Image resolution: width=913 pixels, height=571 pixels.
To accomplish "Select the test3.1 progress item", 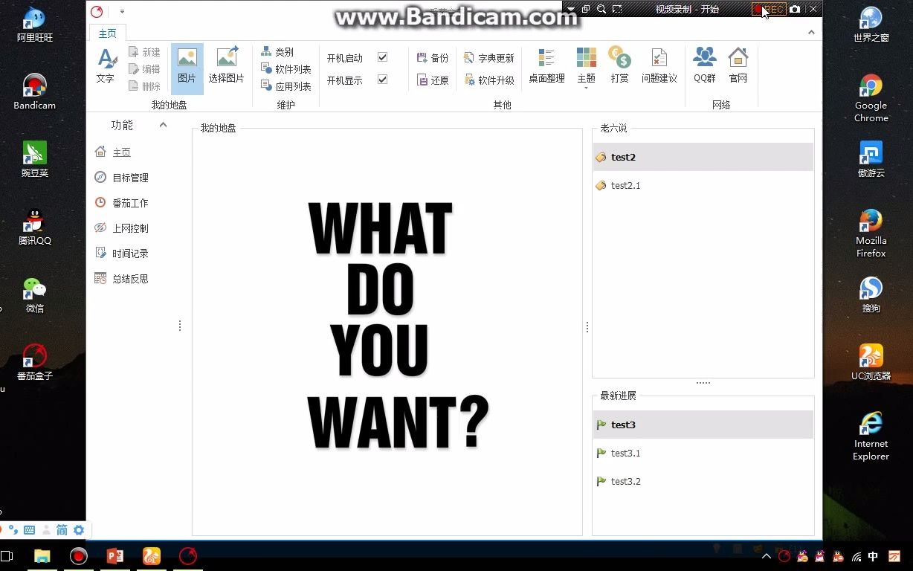I will pos(703,453).
